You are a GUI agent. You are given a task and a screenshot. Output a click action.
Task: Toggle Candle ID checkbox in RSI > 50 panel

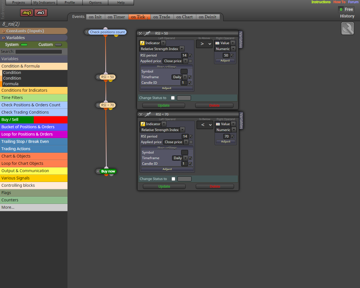(x=190, y=83)
